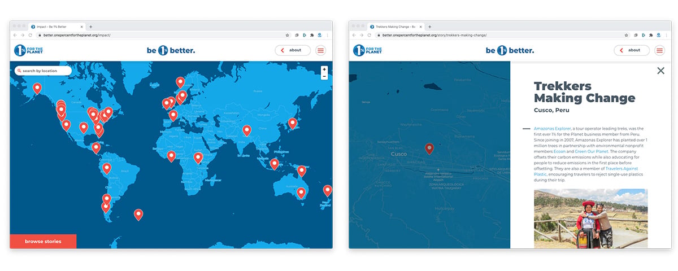
Task: Open new tab in Trekkers window
Action: [429, 27]
